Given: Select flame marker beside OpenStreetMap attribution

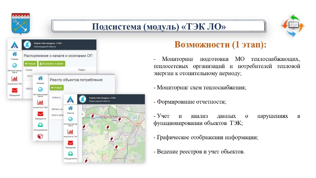Looking at the screenshot, I should [x=93, y=116].
